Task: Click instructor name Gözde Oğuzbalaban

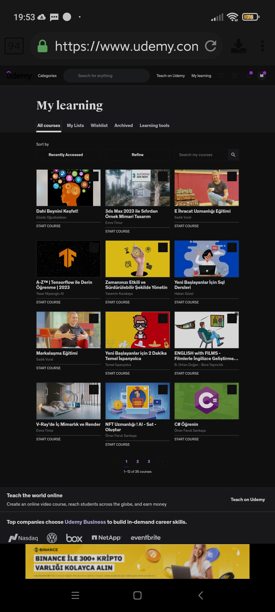Action: point(51,217)
